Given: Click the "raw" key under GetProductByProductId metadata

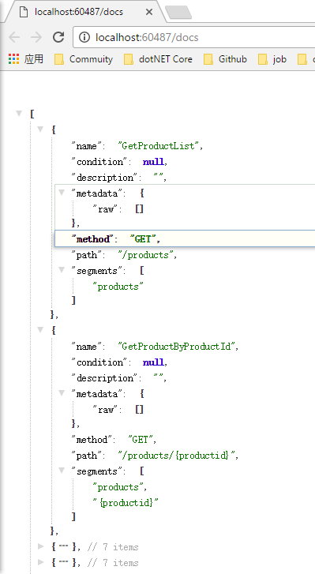Looking at the screenshot, I should click(x=106, y=410).
